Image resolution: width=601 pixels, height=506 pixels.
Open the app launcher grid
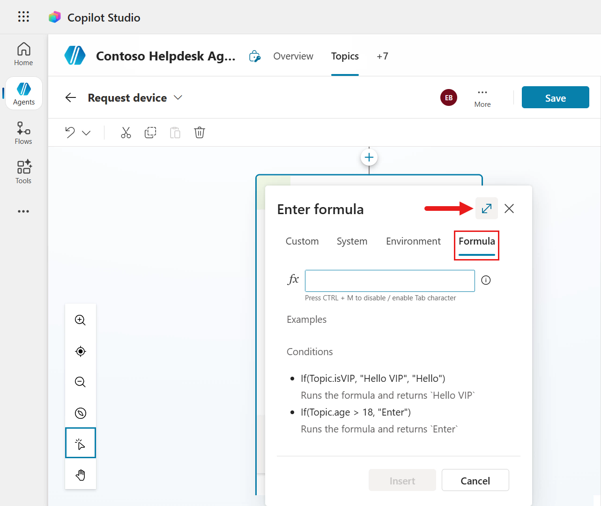click(23, 17)
